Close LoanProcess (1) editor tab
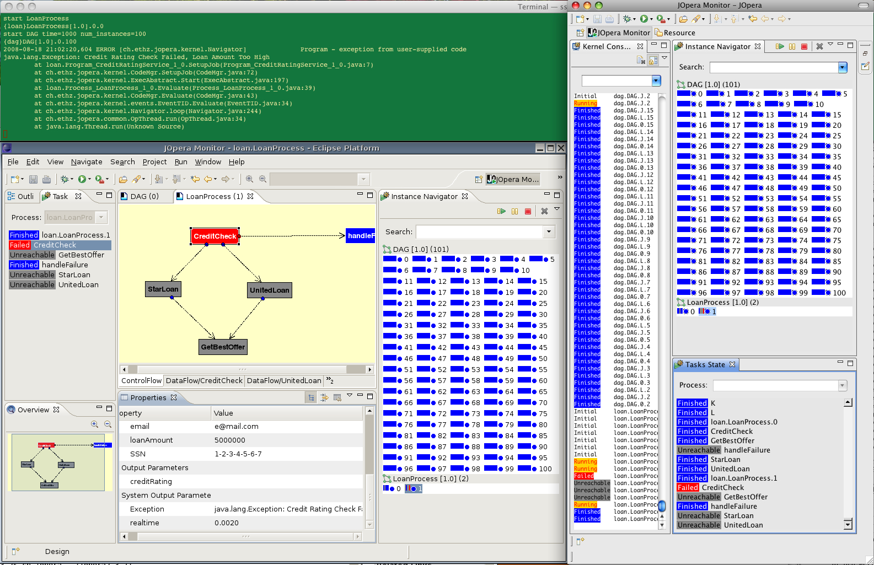This screenshot has width=874, height=565. pyautogui.click(x=250, y=196)
